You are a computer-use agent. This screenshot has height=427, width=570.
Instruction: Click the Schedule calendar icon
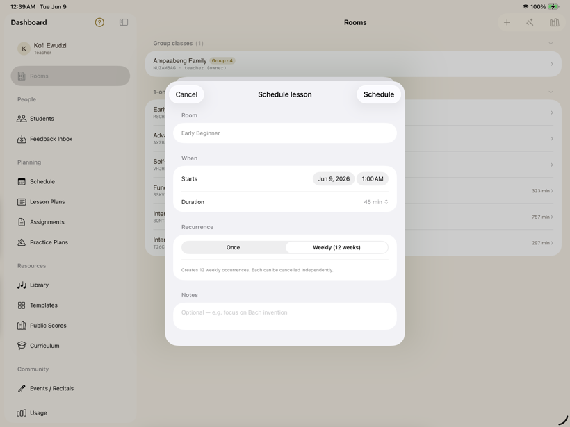click(22, 181)
